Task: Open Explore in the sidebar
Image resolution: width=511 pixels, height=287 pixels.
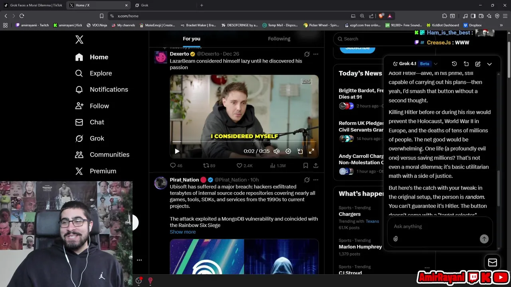Action: tap(93, 73)
